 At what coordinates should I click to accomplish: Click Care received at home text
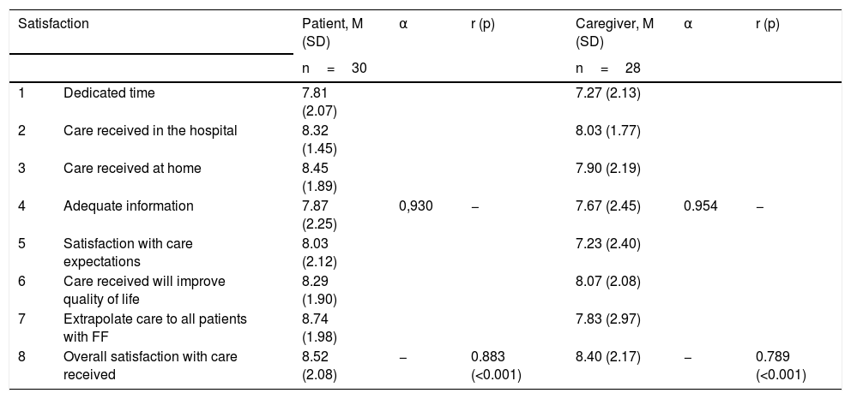(x=132, y=169)
